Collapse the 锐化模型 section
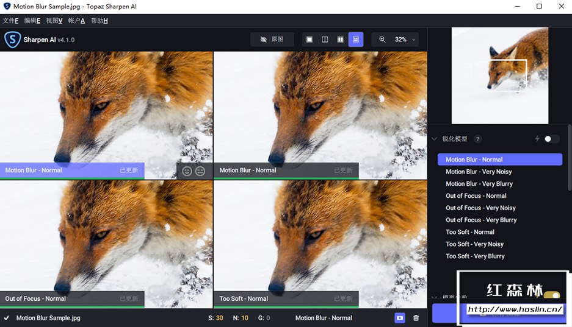 (435, 139)
